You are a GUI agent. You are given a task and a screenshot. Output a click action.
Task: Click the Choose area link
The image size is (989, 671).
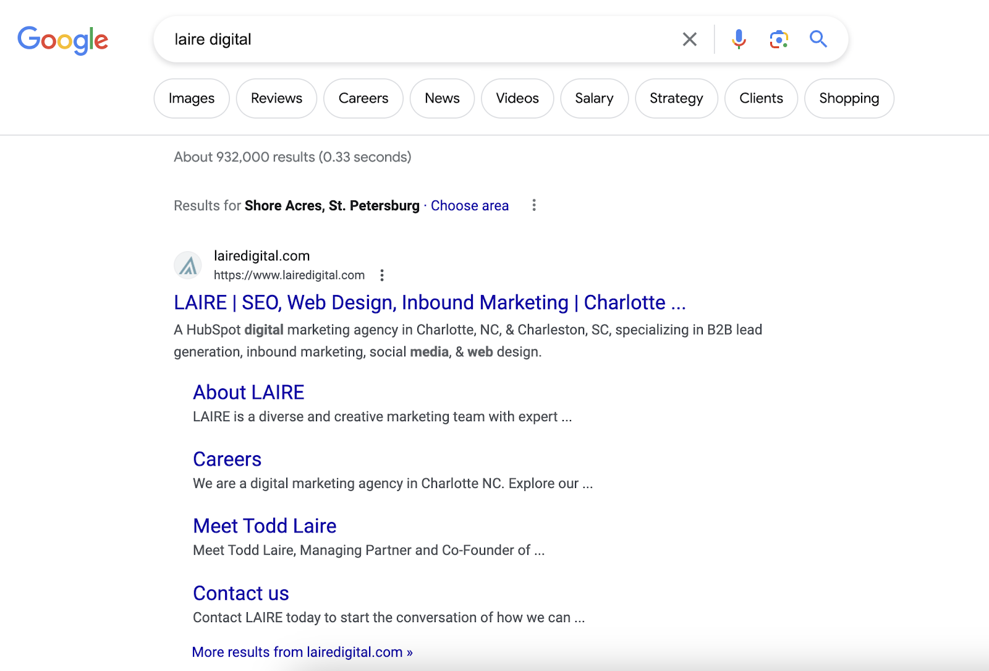tap(470, 205)
